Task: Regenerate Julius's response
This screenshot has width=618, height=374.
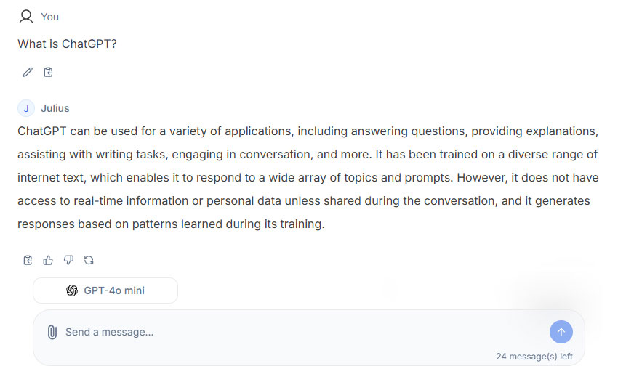Action: click(x=89, y=260)
